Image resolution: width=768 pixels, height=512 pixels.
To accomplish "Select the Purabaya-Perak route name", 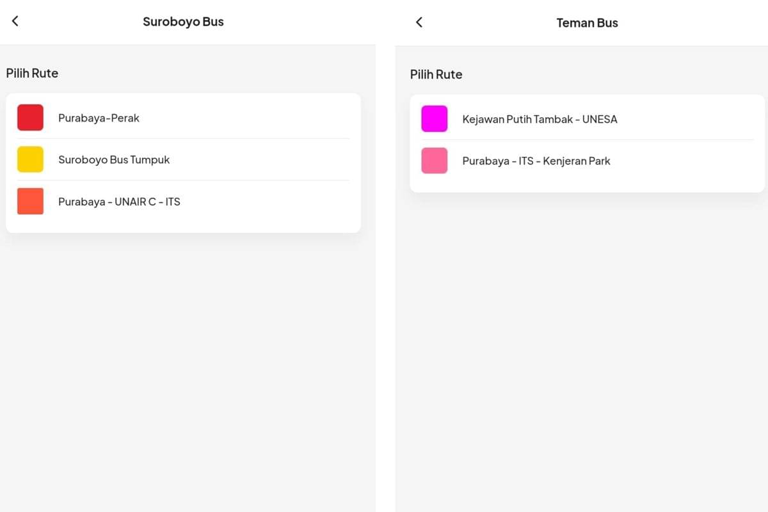I will (x=99, y=118).
